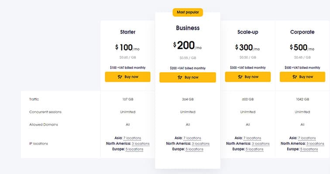Click cart icon in Business Buy now
The height and width of the screenshot is (174, 330).
180,77
